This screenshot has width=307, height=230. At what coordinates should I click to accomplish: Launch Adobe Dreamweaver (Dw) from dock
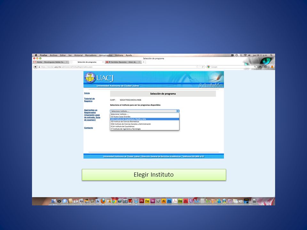point(180,201)
